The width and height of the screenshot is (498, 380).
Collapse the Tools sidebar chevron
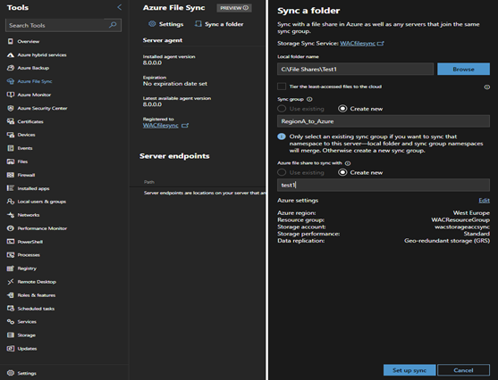pyautogui.click(x=120, y=7)
